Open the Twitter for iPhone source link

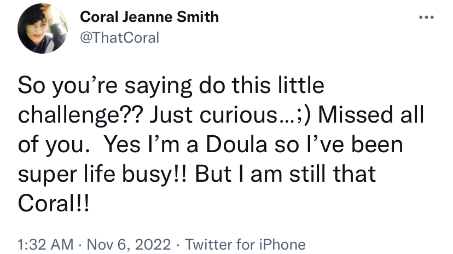[245, 245]
